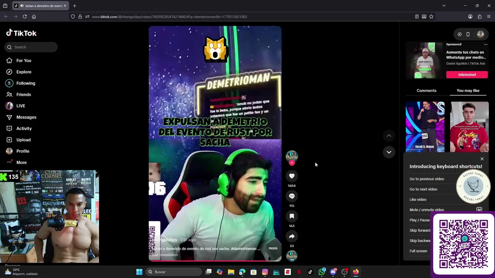Close the current TikTok tab
Image resolution: width=495 pixels, height=278 pixels.
click(65, 6)
